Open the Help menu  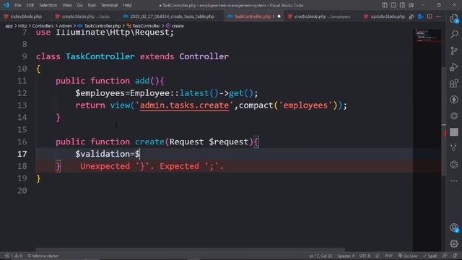pos(127,5)
